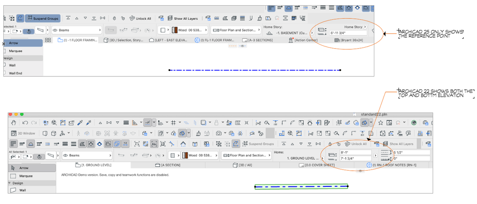Click the green globe icon in Archicad 22
Viewport: 477px width, 204px height.
(413, 122)
